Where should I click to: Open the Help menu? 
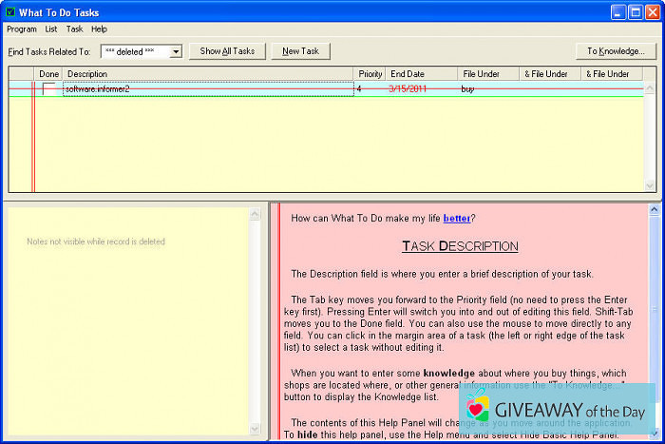[x=99, y=29]
